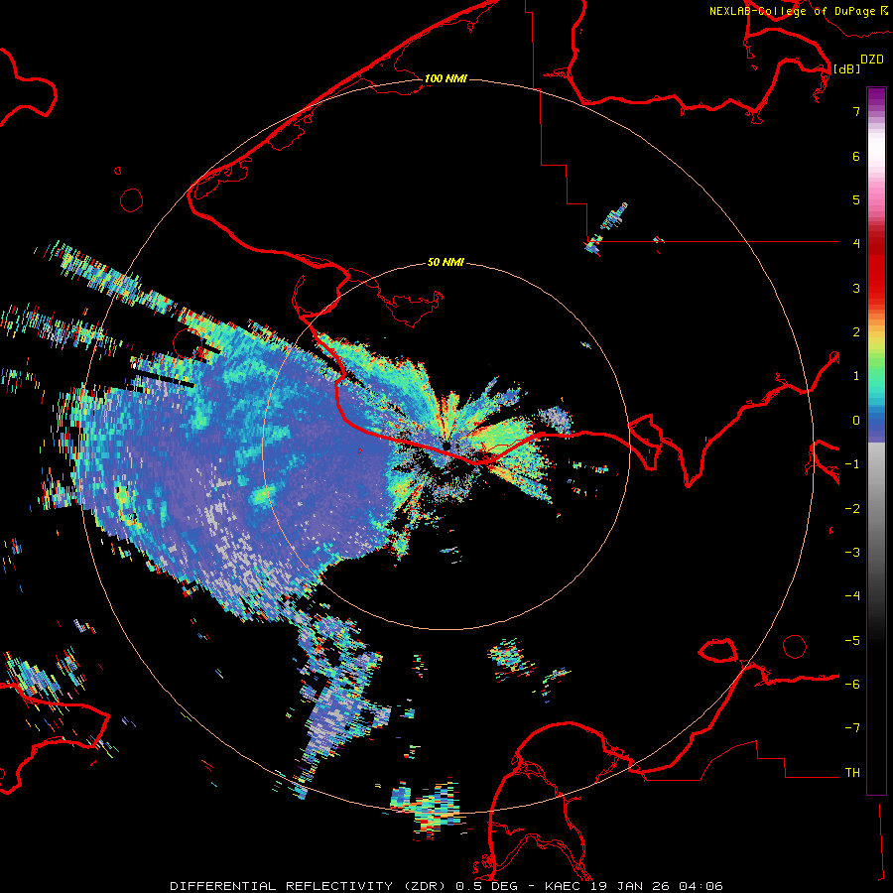Image resolution: width=893 pixels, height=893 pixels.
Task: Click the 3 value on color scale
Action: click(x=856, y=288)
